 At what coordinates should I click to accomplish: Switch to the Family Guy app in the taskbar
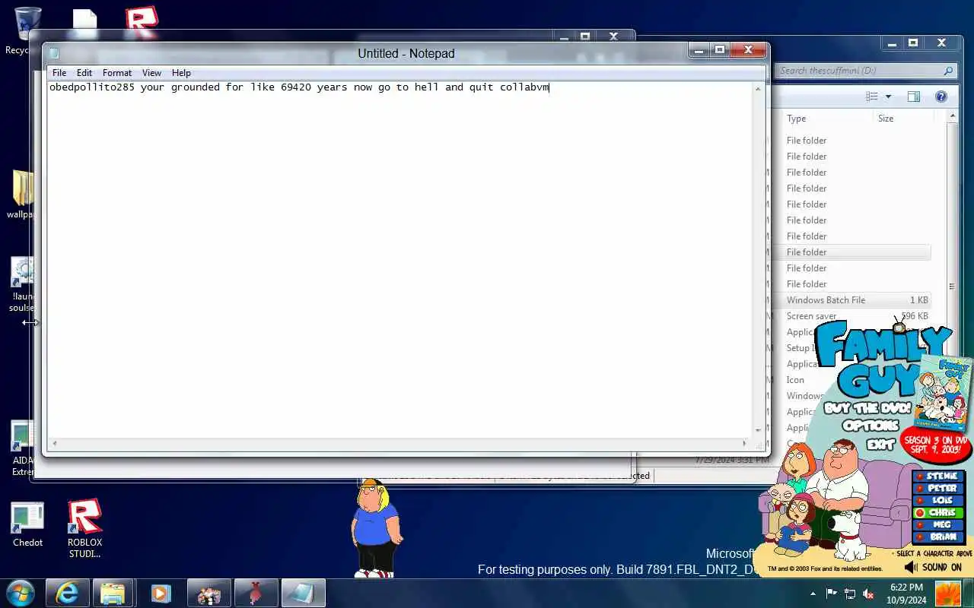pyautogui.click(x=208, y=594)
